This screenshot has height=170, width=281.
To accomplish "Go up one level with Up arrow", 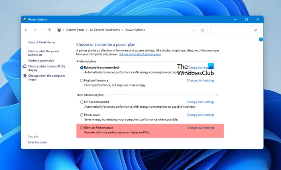I will tap(49, 30).
